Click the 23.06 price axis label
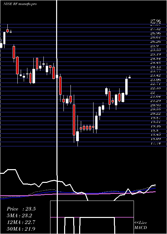This screenshot has height=234, width=167. point(155,80)
